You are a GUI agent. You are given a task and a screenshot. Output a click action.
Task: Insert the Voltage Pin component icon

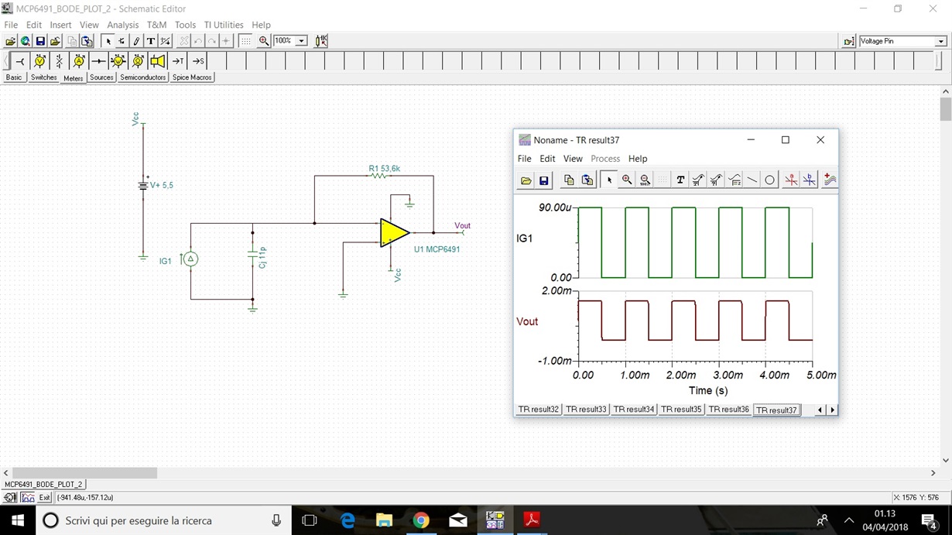(20, 61)
